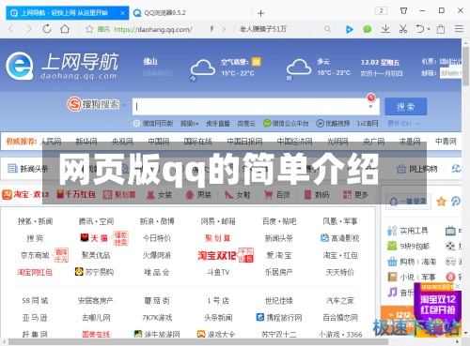
Task: Click the orange star favorites icon
Action: 441,202
